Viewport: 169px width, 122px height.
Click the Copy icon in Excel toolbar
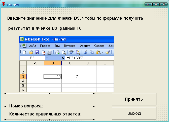[x=92, y=52]
